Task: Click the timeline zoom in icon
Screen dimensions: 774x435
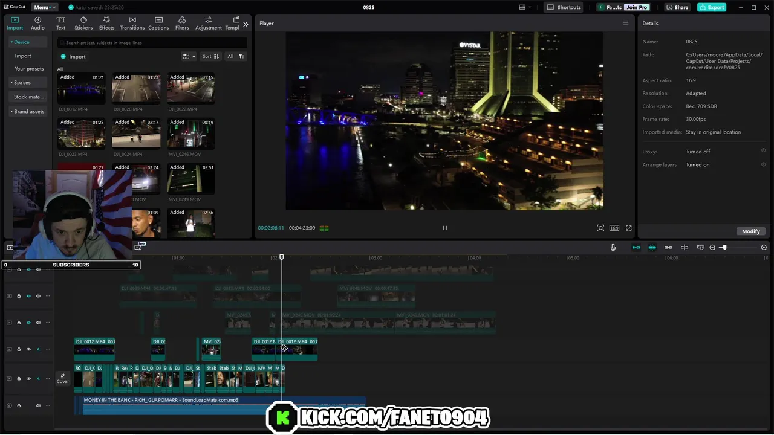Action: [x=764, y=247]
